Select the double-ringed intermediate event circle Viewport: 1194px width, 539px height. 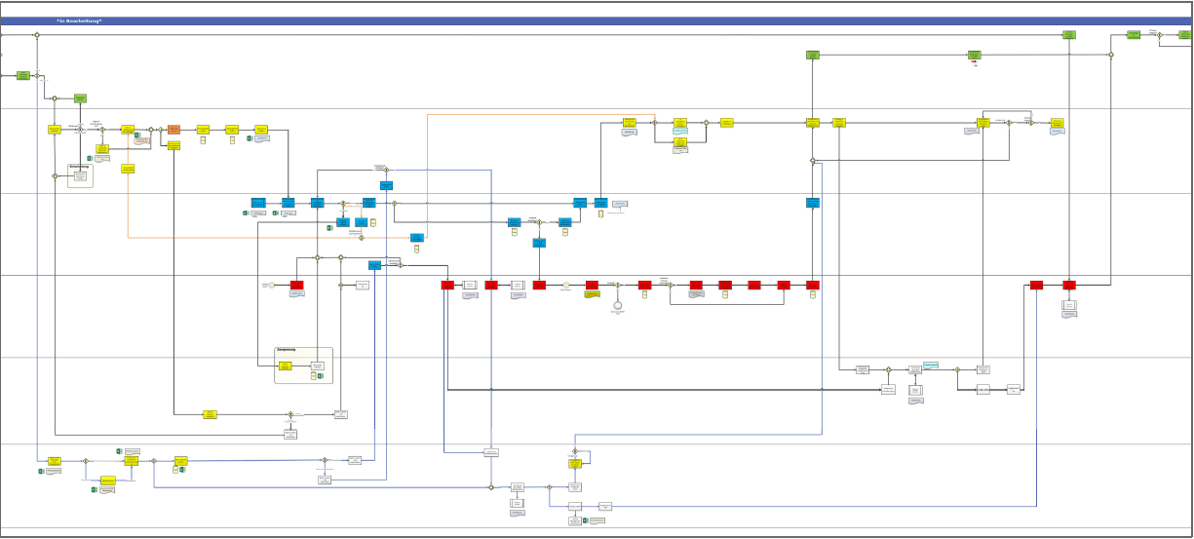pyautogui.click(x=617, y=305)
